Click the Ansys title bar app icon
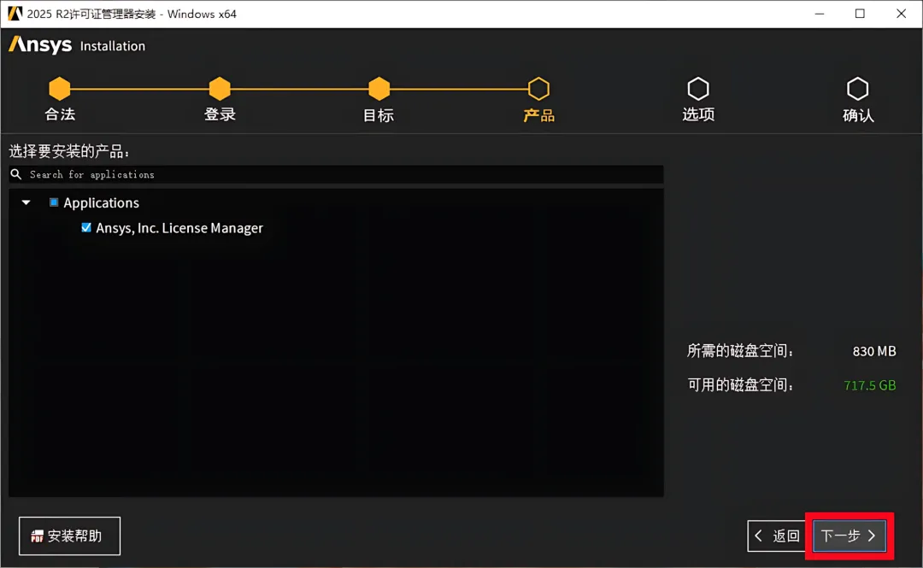This screenshot has width=923, height=568. (x=15, y=14)
